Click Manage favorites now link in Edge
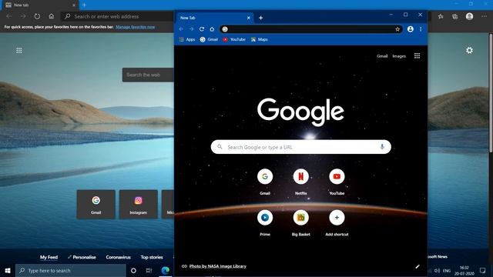Viewport: 493px width, 277px height. [136, 27]
